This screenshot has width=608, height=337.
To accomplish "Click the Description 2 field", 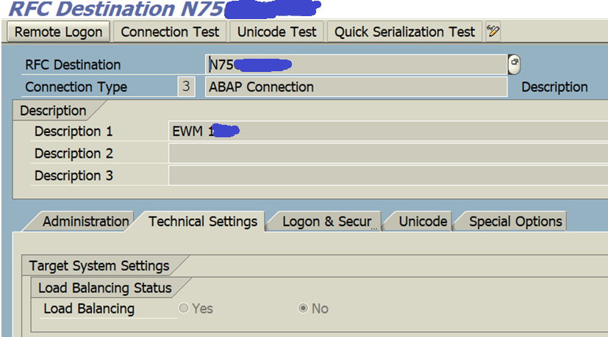I will (x=388, y=153).
